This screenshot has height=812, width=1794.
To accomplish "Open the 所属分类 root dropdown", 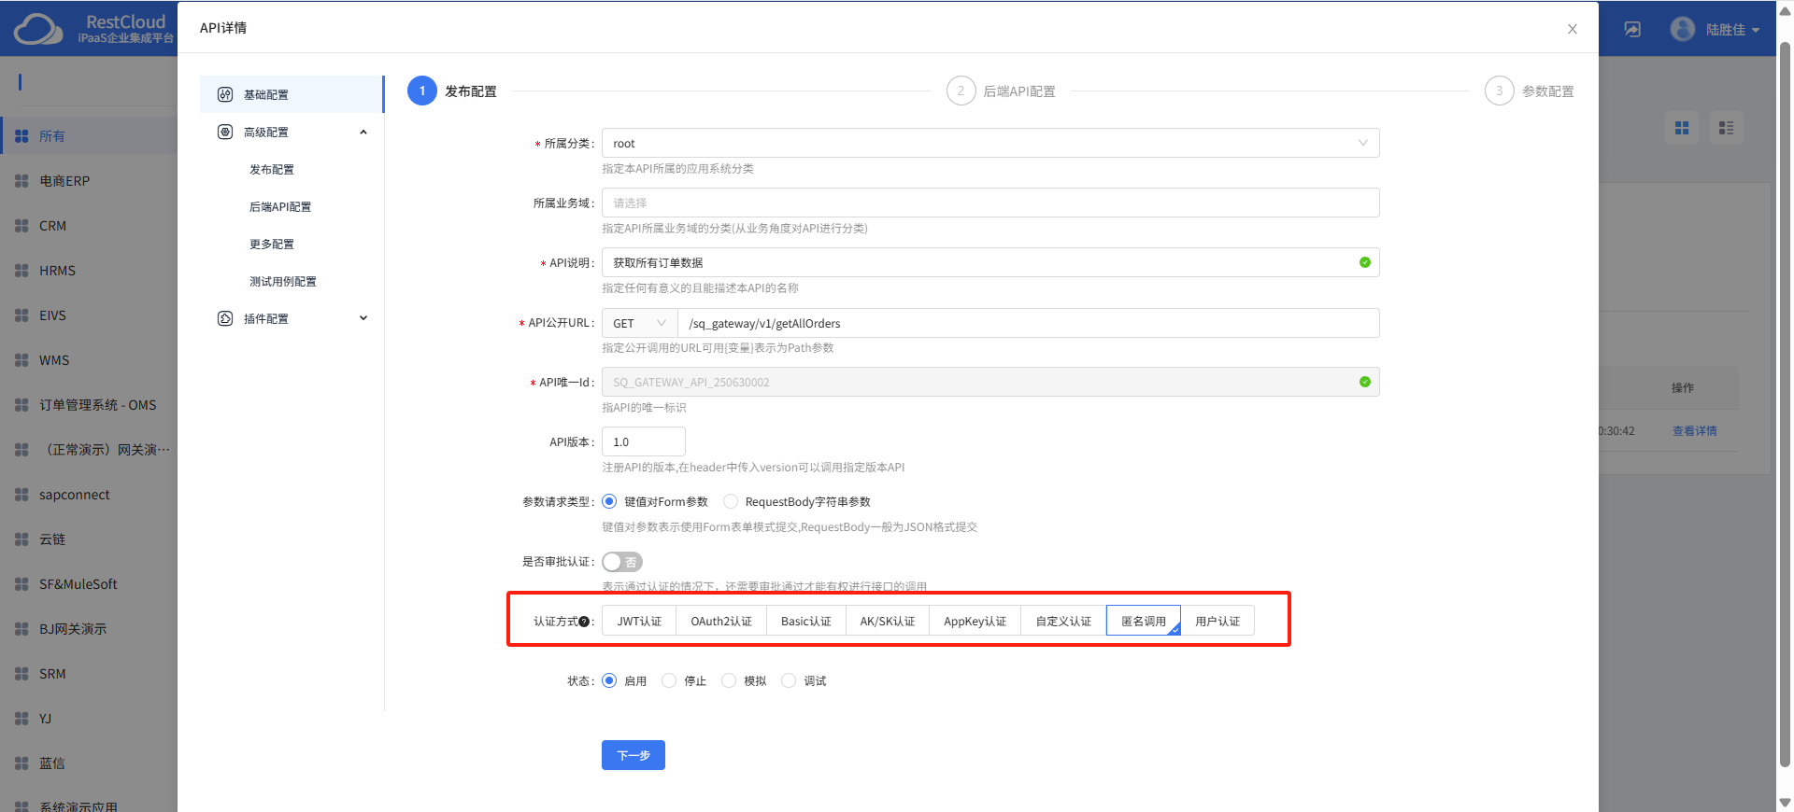I will (x=990, y=143).
